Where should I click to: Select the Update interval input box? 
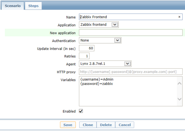87,48
